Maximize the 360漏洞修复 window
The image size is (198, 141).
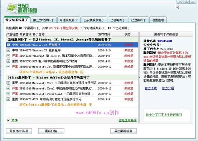(187, 2)
